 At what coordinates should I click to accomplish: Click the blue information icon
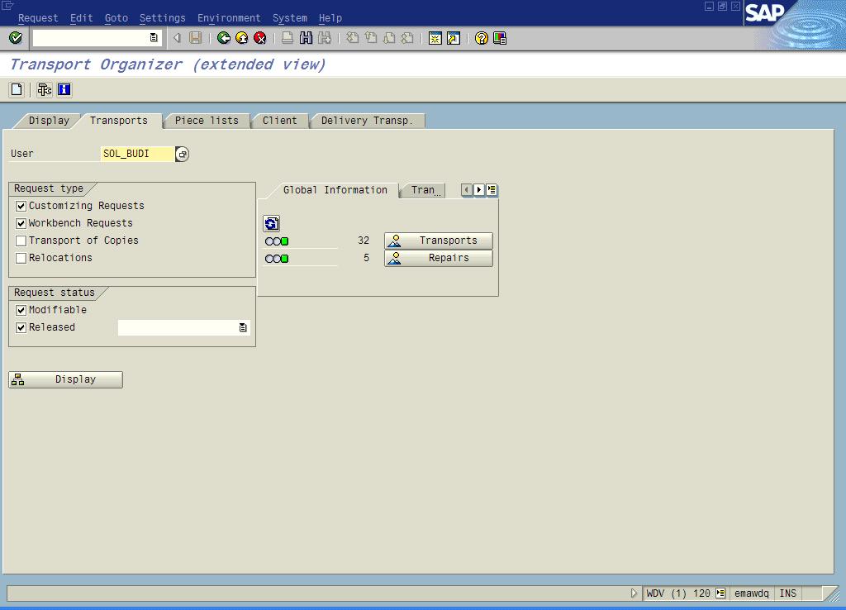coord(64,90)
